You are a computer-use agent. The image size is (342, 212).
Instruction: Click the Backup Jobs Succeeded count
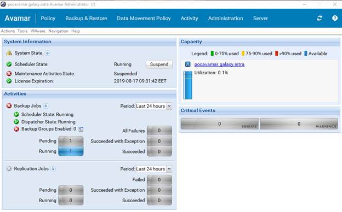click(x=159, y=151)
